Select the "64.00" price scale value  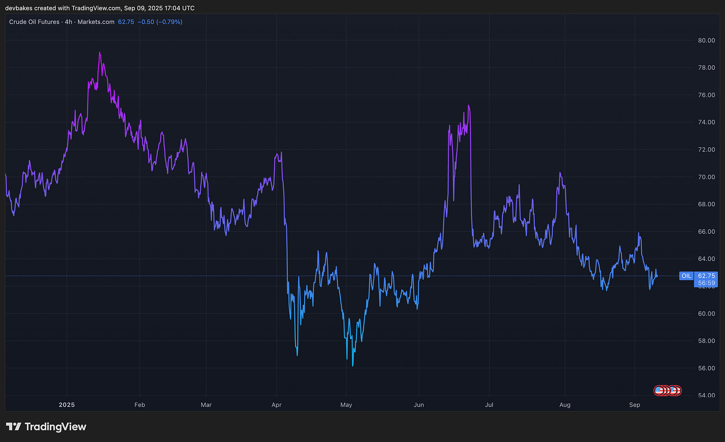[707, 259]
